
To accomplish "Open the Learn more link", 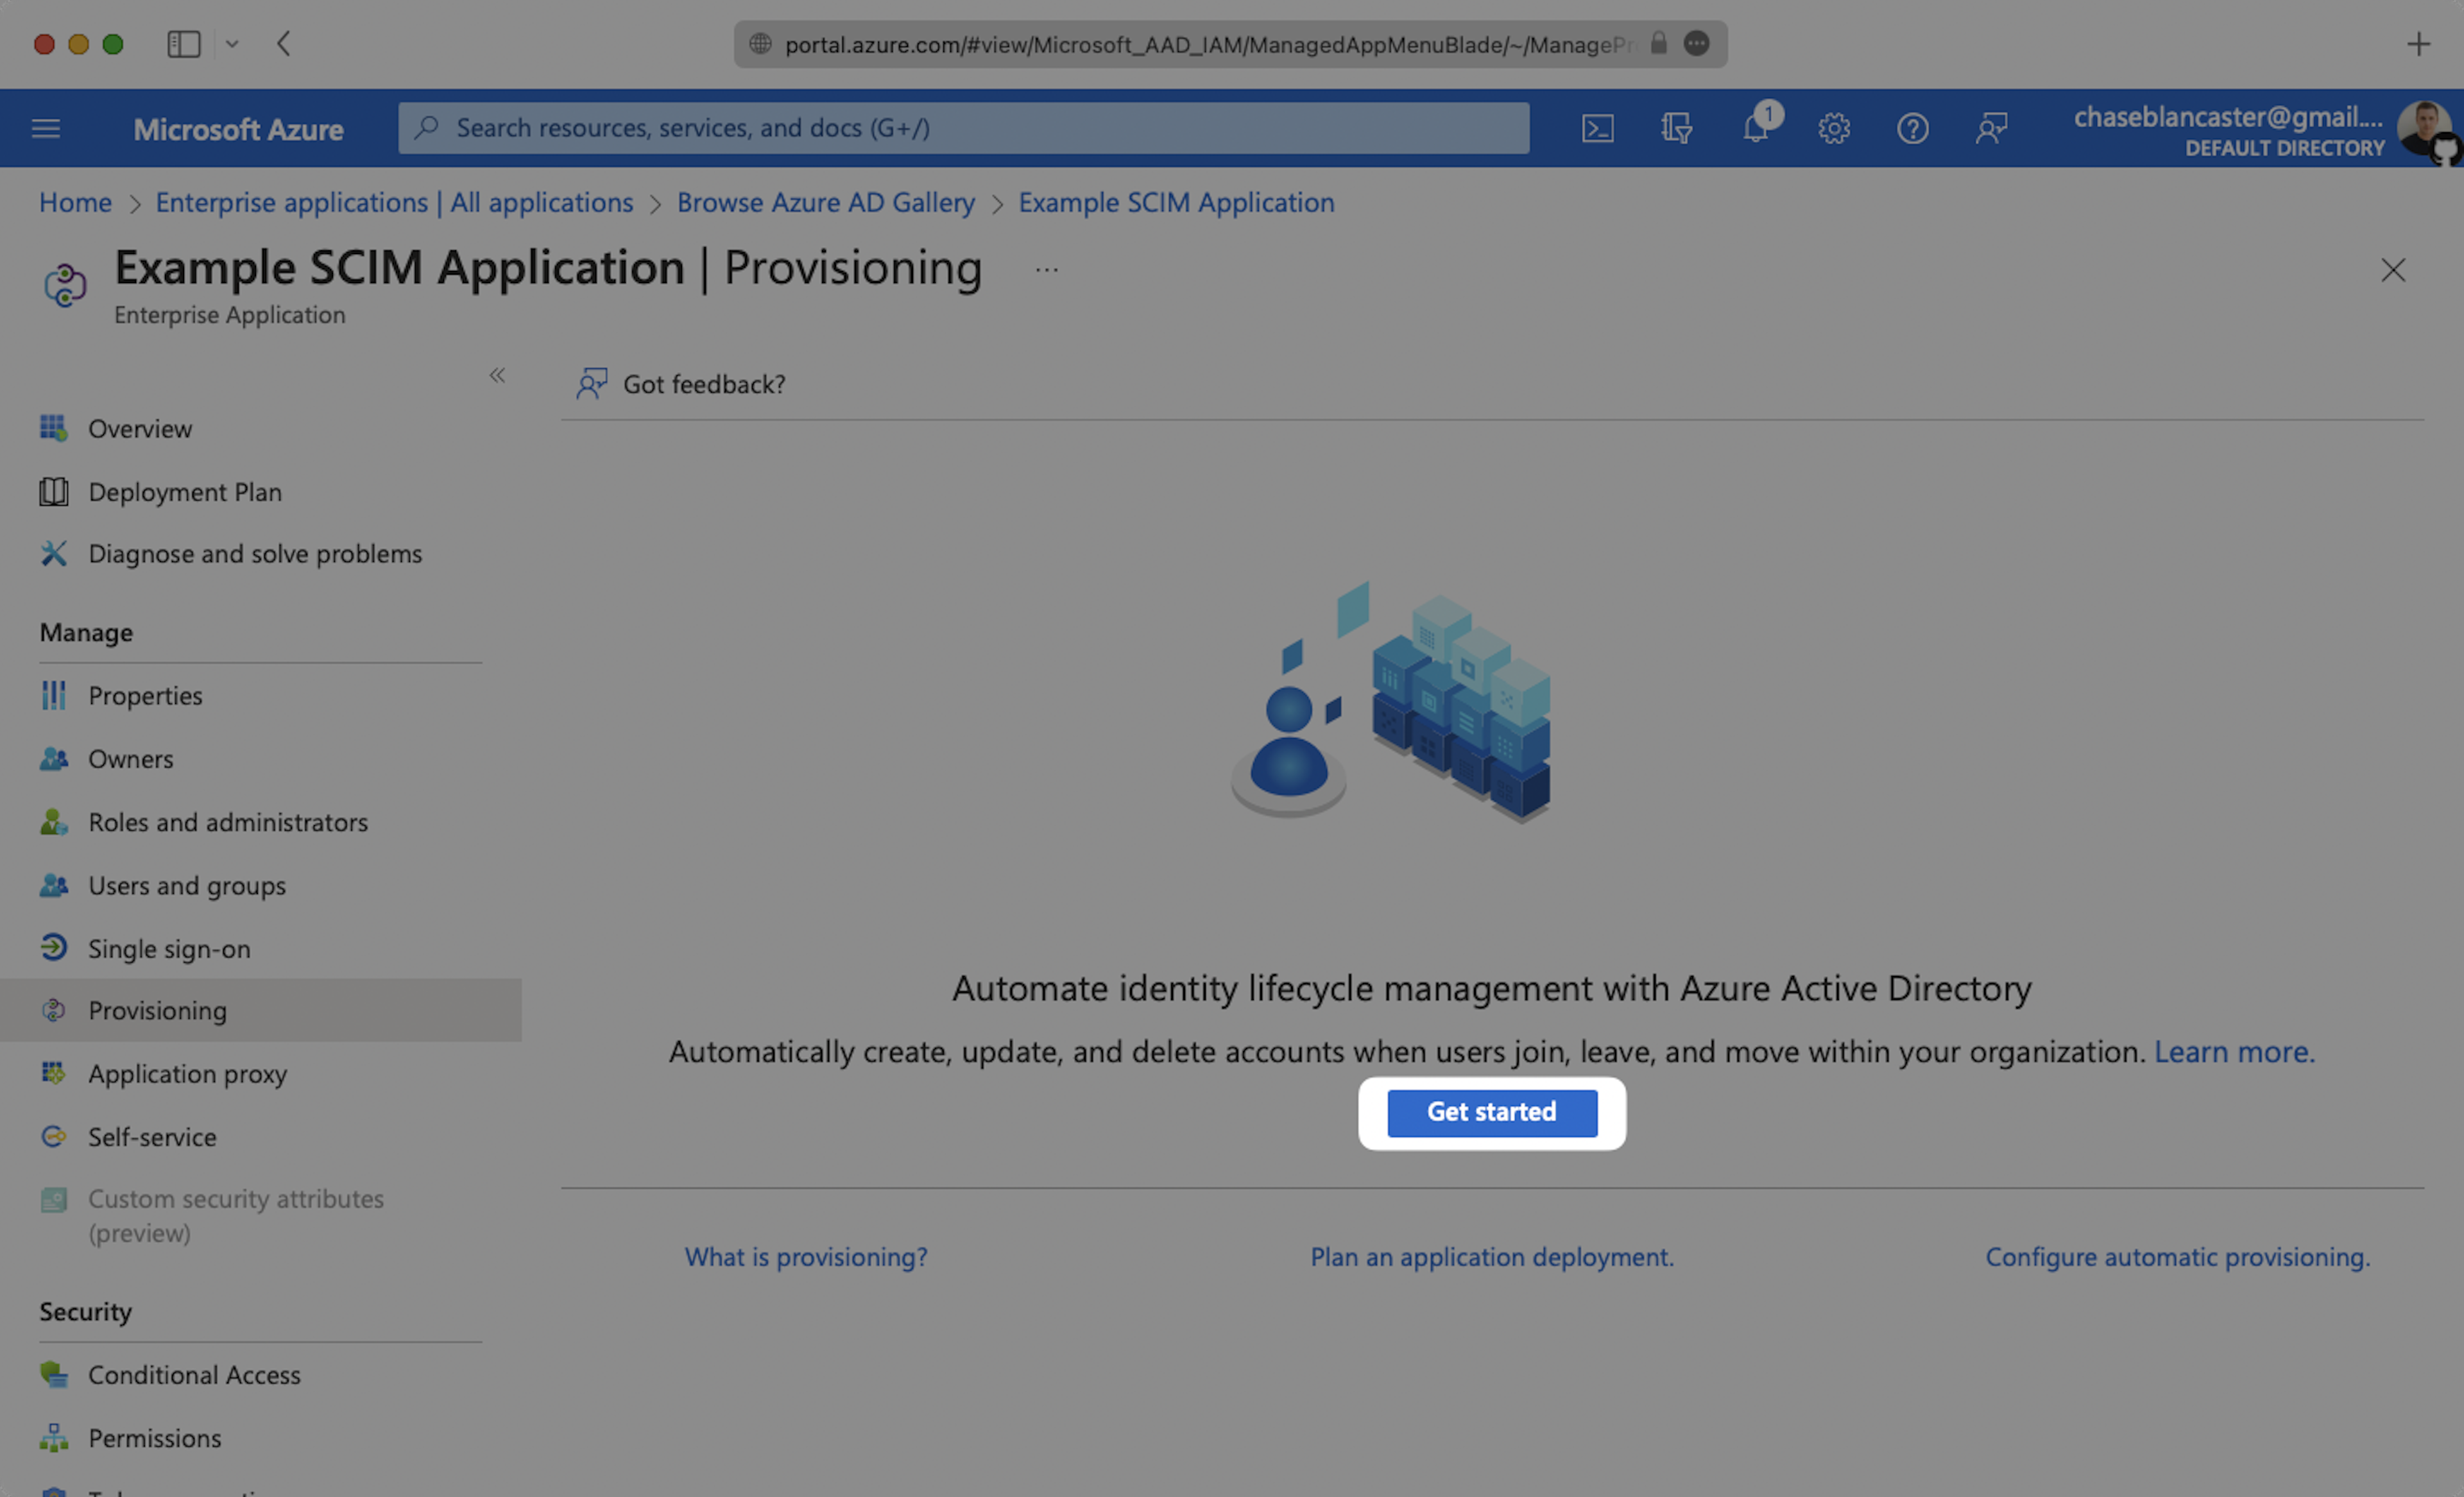I will tap(2233, 1051).
